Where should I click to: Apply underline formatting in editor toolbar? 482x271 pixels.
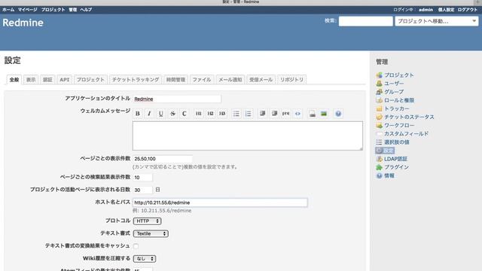tap(160, 114)
